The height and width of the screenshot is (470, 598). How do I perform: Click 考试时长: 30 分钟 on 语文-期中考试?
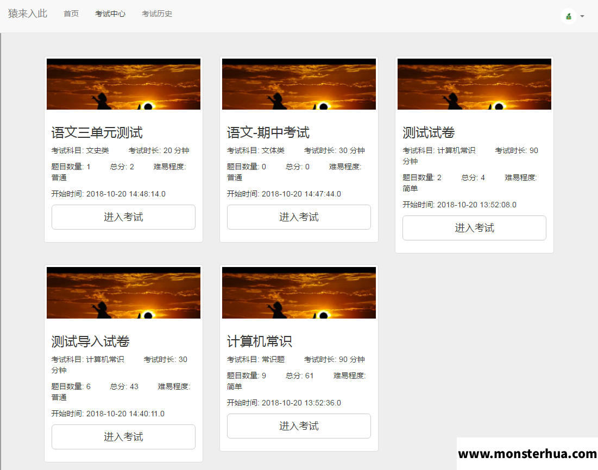click(x=335, y=150)
